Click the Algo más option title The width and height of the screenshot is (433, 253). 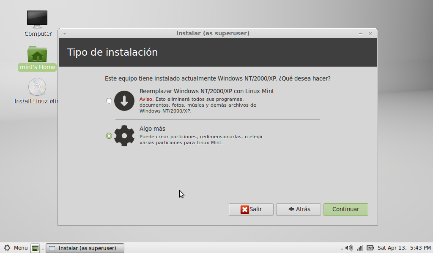click(152, 129)
